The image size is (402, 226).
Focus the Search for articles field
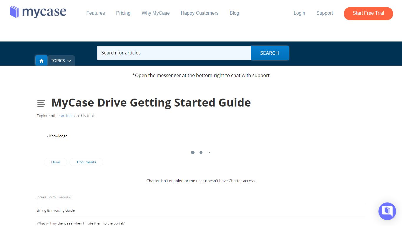click(x=174, y=53)
